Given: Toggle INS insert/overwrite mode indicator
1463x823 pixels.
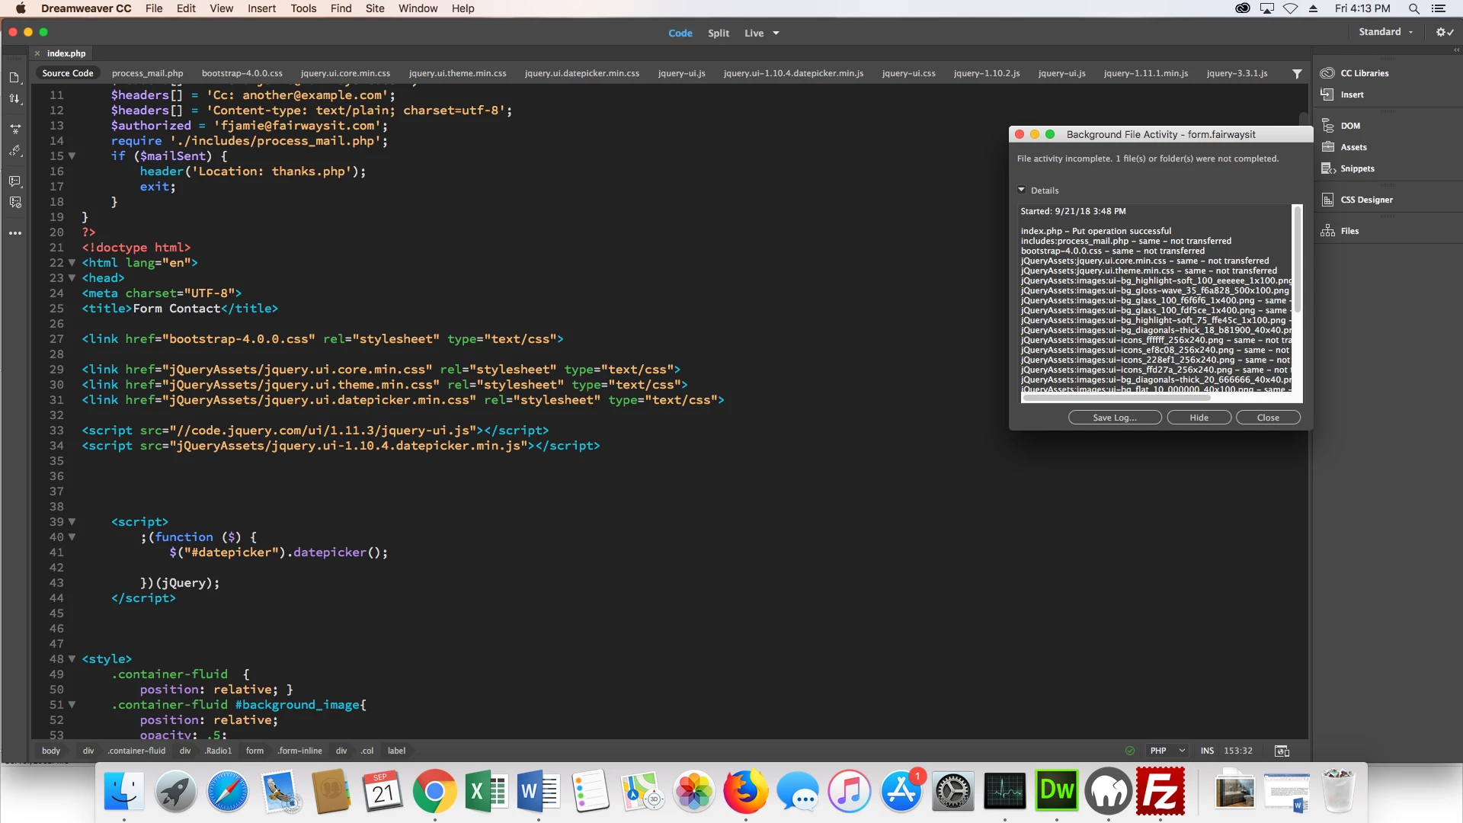Looking at the screenshot, I should tap(1207, 751).
